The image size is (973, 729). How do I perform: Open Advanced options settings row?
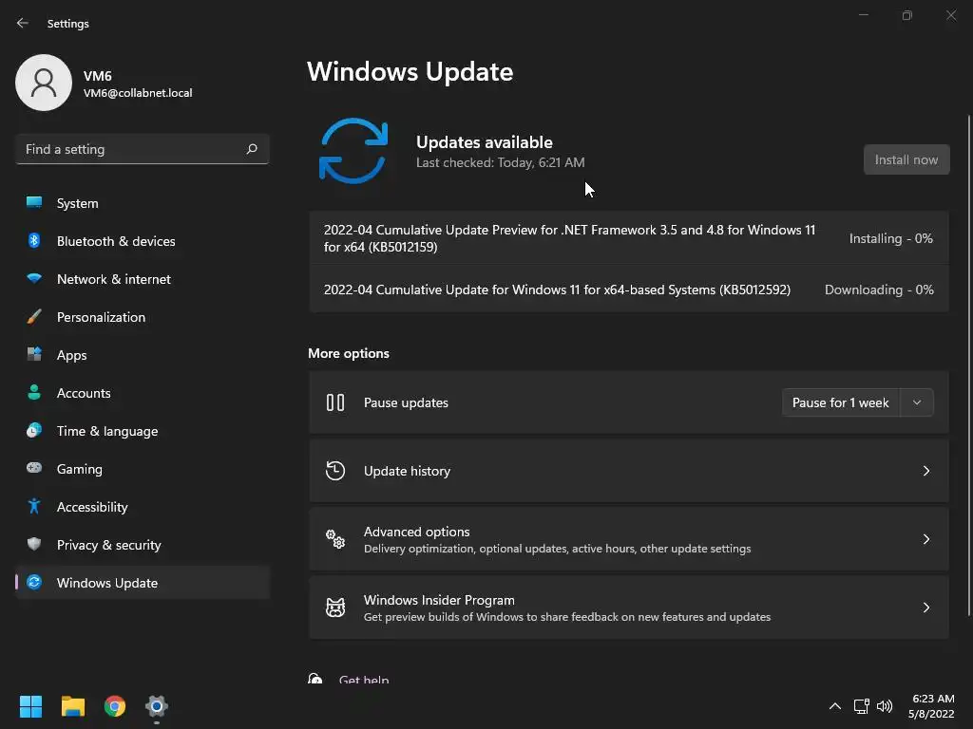(x=628, y=539)
